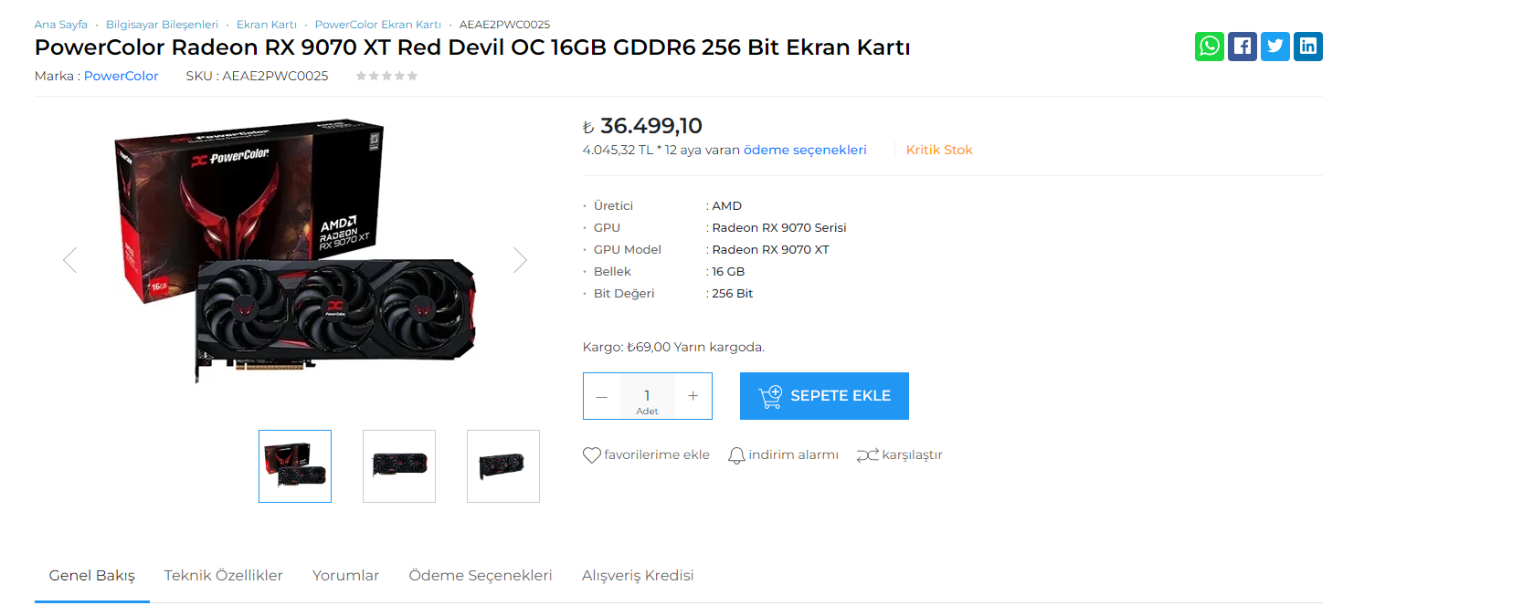Share product via WhatsApp icon
Image resolution: width=1523 pixels, height=616 pixels.
[1209, 47]
